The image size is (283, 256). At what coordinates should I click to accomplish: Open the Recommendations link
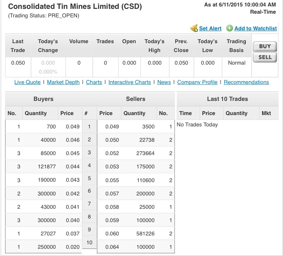click(246, 82)
